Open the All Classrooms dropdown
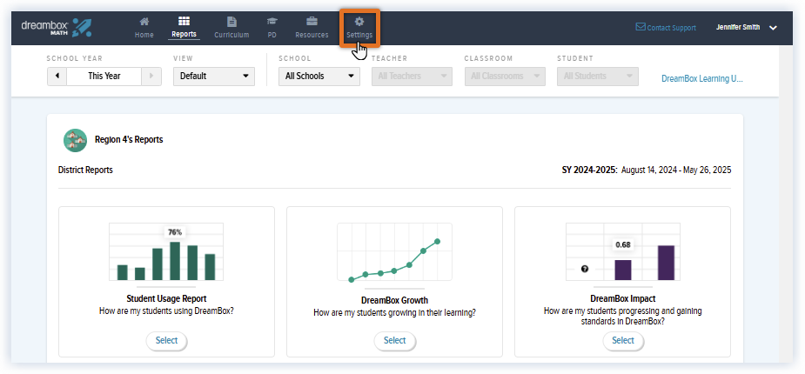 (505, 76)
